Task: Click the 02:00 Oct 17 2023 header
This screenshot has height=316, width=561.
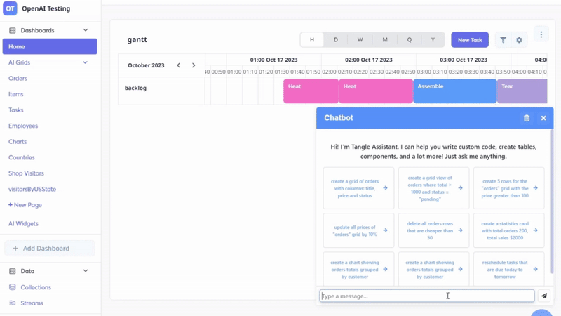Action: click(369, 60)
